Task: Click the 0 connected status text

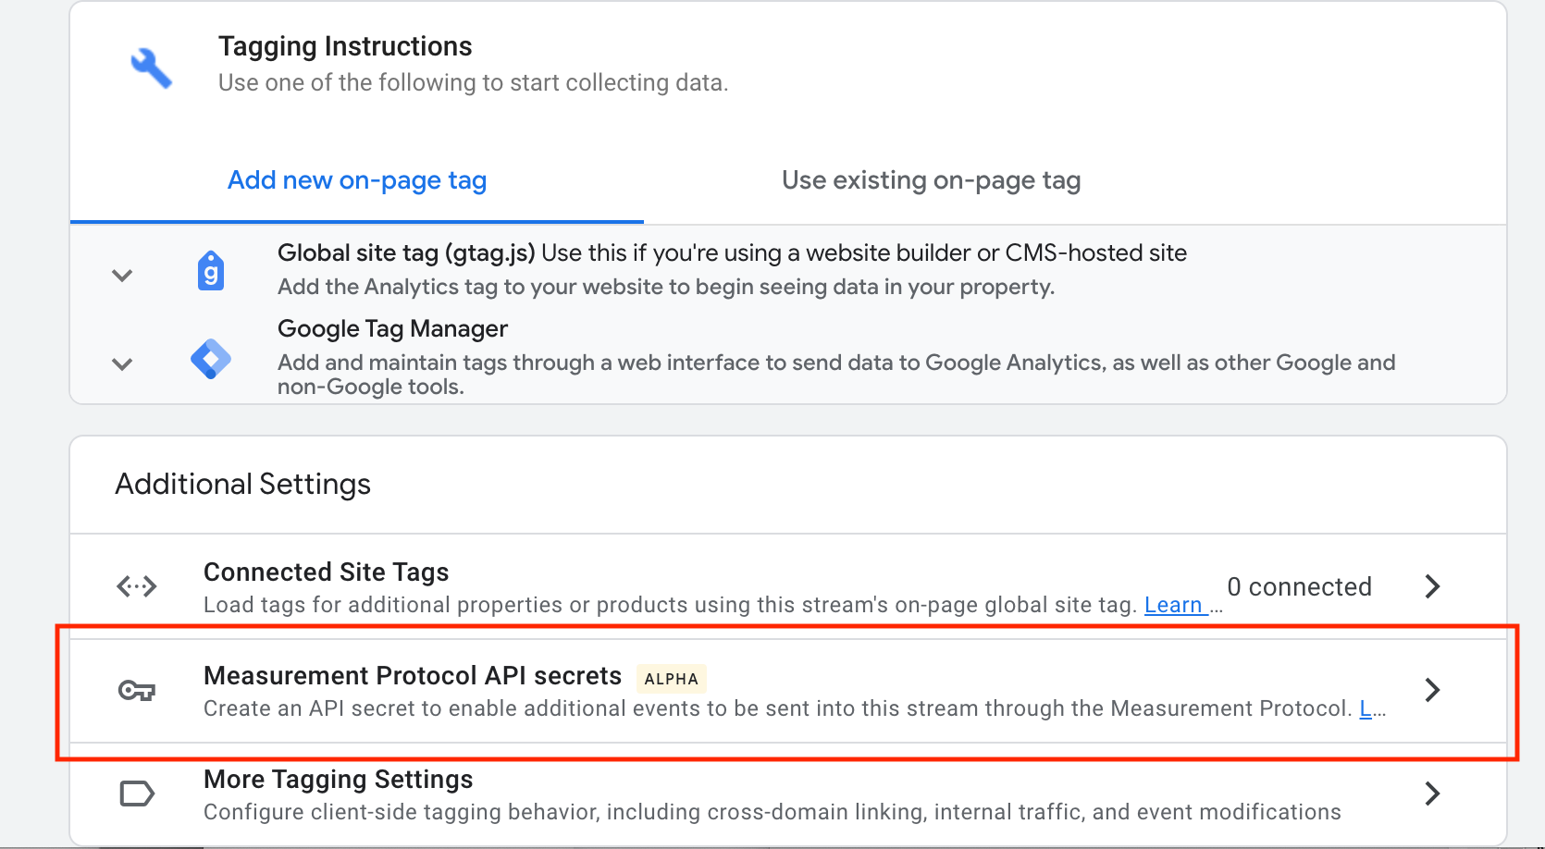Action: tap(1299, 587)
